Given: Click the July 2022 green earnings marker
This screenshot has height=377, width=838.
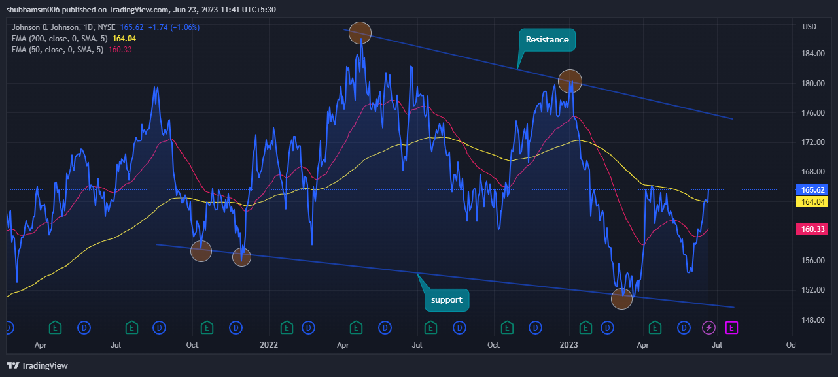Looking at the screenshot, I should [x=432, y=327].
